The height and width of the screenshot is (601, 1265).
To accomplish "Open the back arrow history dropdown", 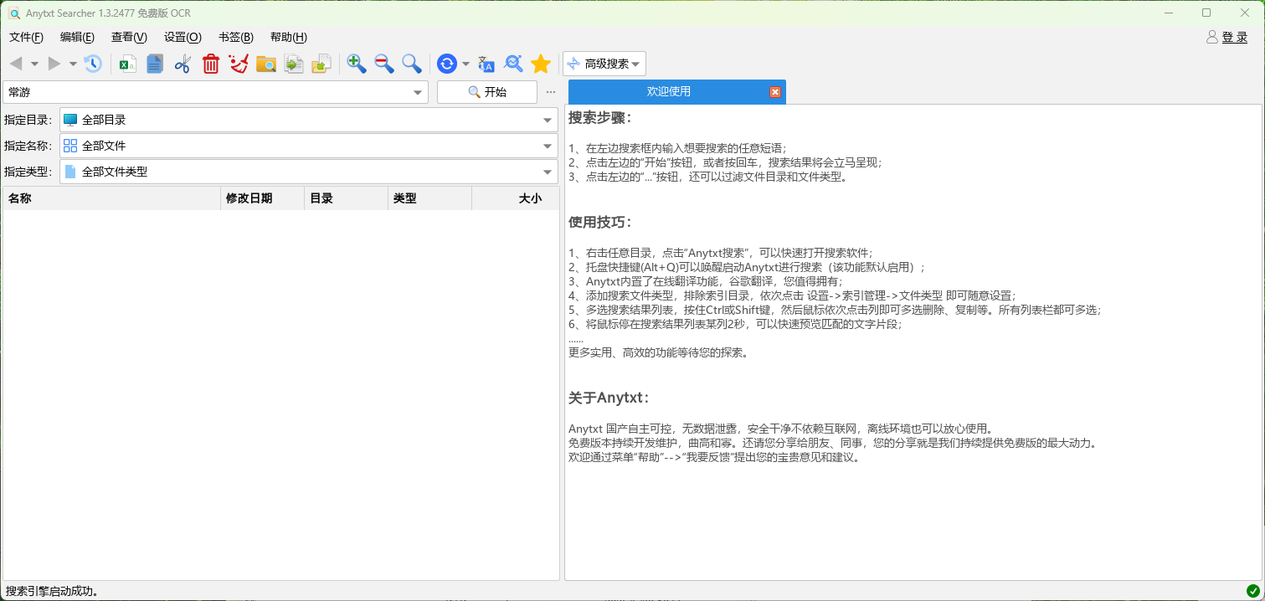I will (x=34, y=64).
